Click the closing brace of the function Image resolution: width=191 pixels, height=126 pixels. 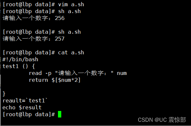[x=4, y=94]
